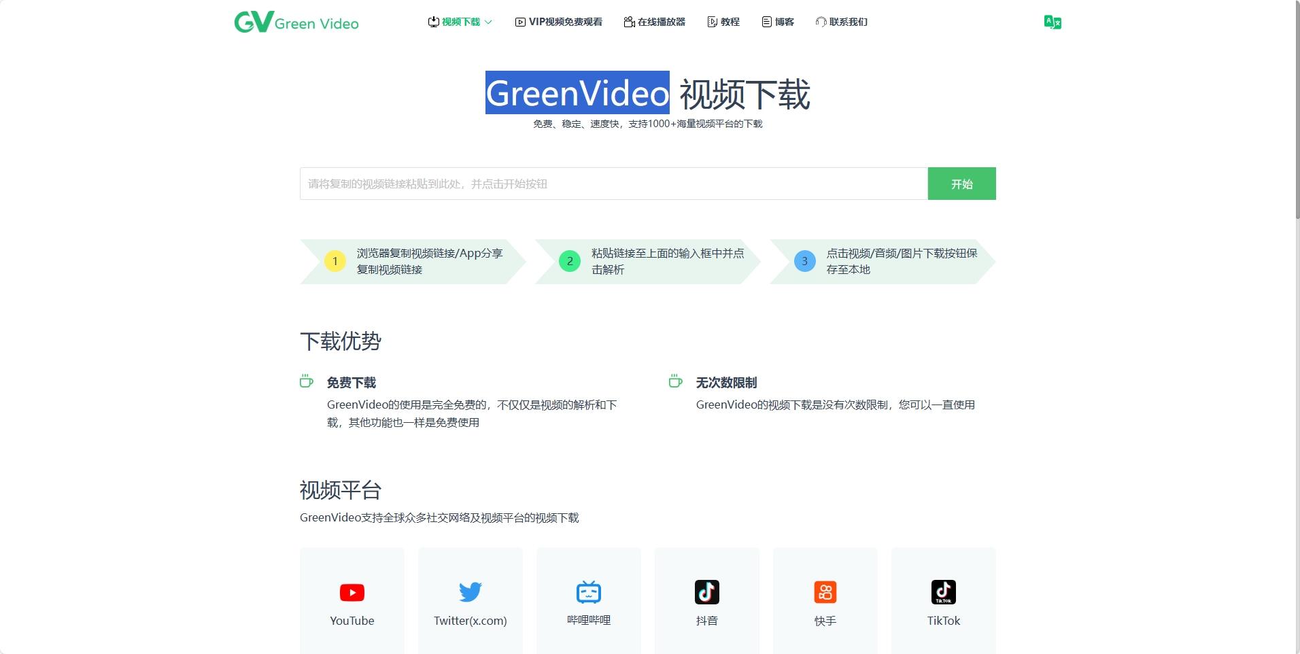Click the 哔哩哔哩 platform icon
This screenshot has height=654, width=1300.
588,591
